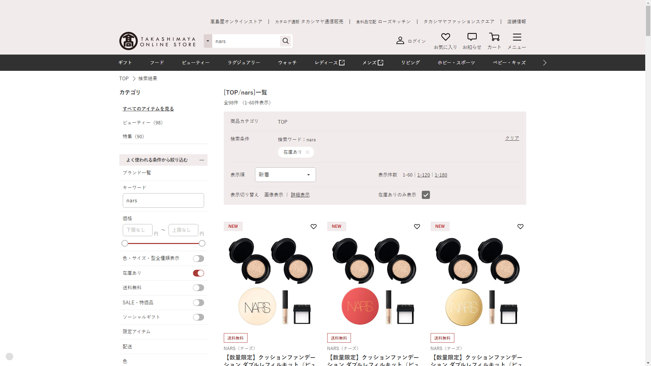Click the search magnifier icon

pos(285,41)
